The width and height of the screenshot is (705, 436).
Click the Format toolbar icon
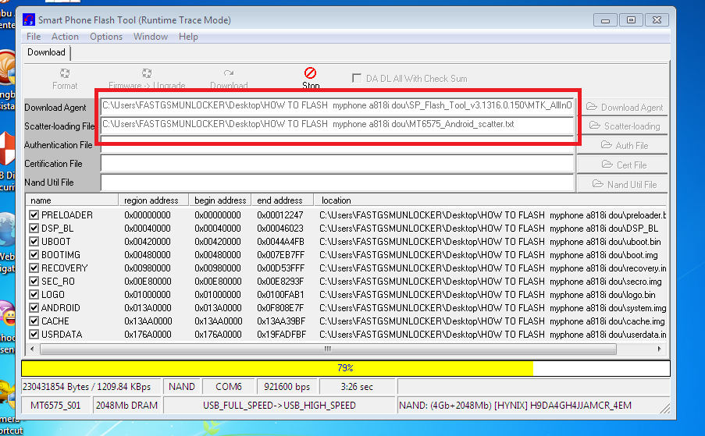click(65, 73)
